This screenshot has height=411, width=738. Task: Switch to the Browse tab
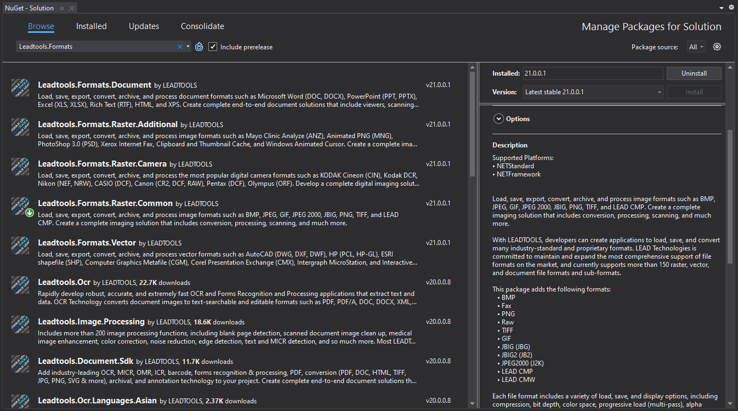(41, 26)
